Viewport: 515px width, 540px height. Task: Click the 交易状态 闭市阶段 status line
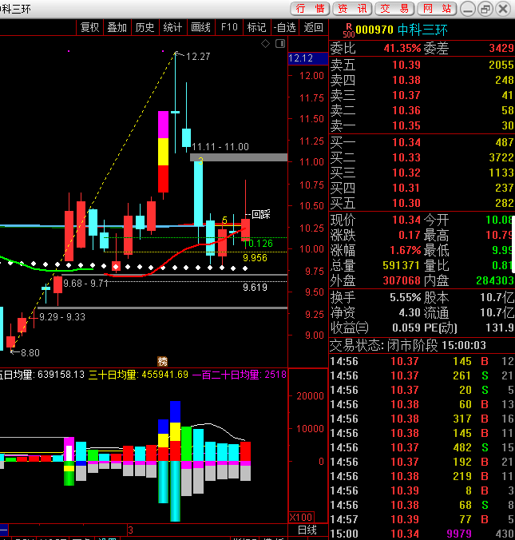tap(408, 345)
